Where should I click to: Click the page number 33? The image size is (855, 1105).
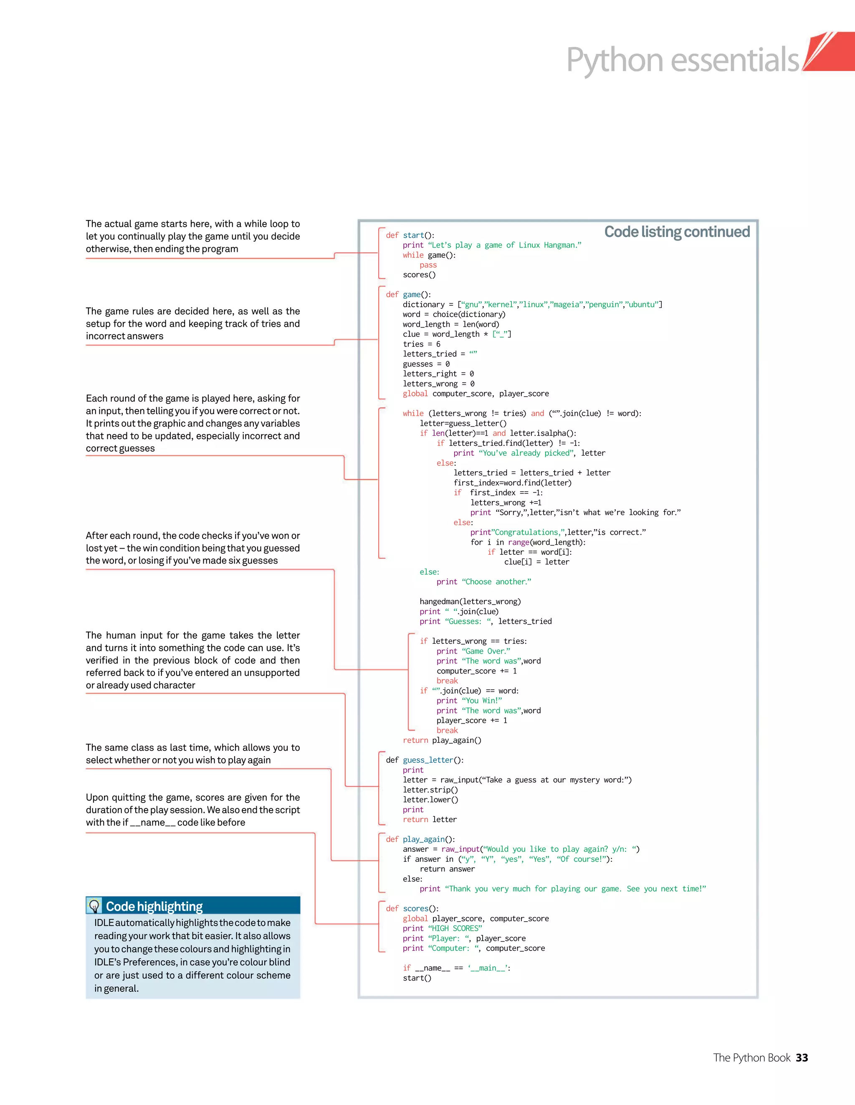coord(802,1057)
